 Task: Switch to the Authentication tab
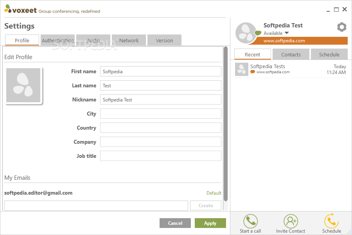tap(58, 40)
